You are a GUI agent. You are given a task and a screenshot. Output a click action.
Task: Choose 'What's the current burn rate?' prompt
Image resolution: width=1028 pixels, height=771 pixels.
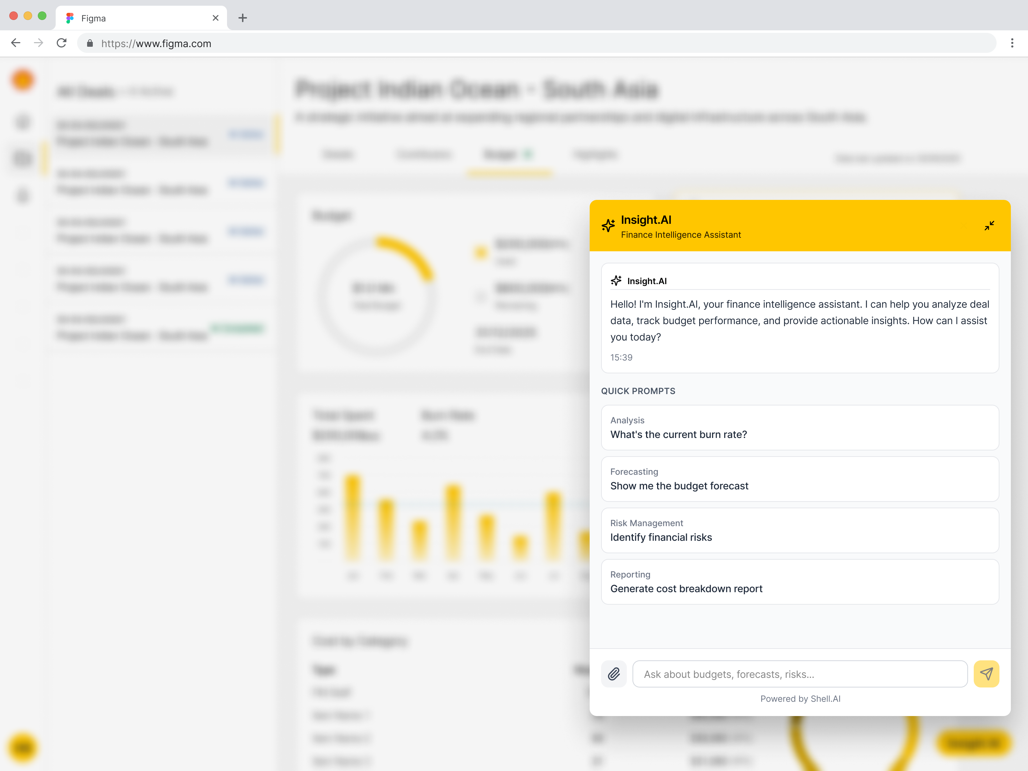(x=800, y=428)
